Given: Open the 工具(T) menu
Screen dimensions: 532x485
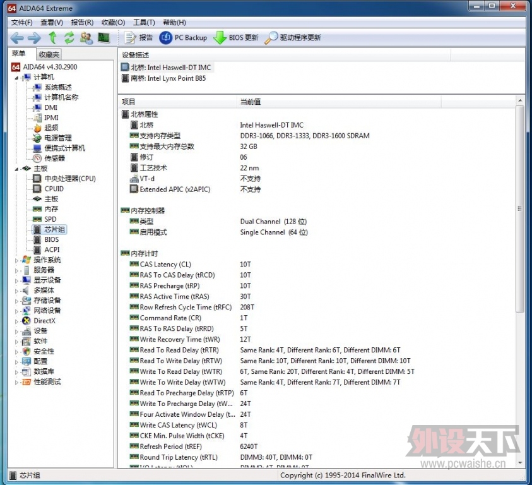Looking at the screenshot, I should click(144, 22).
